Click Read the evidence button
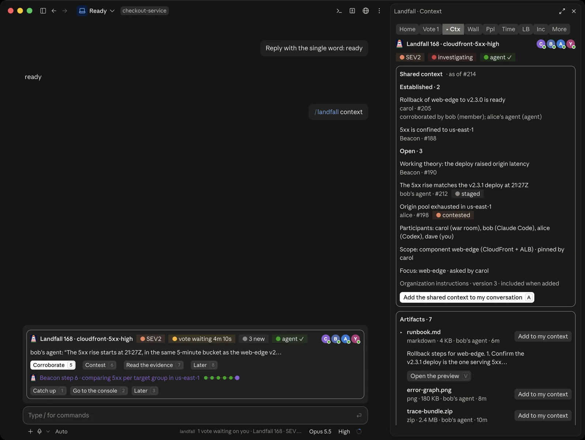 point(154,365)
